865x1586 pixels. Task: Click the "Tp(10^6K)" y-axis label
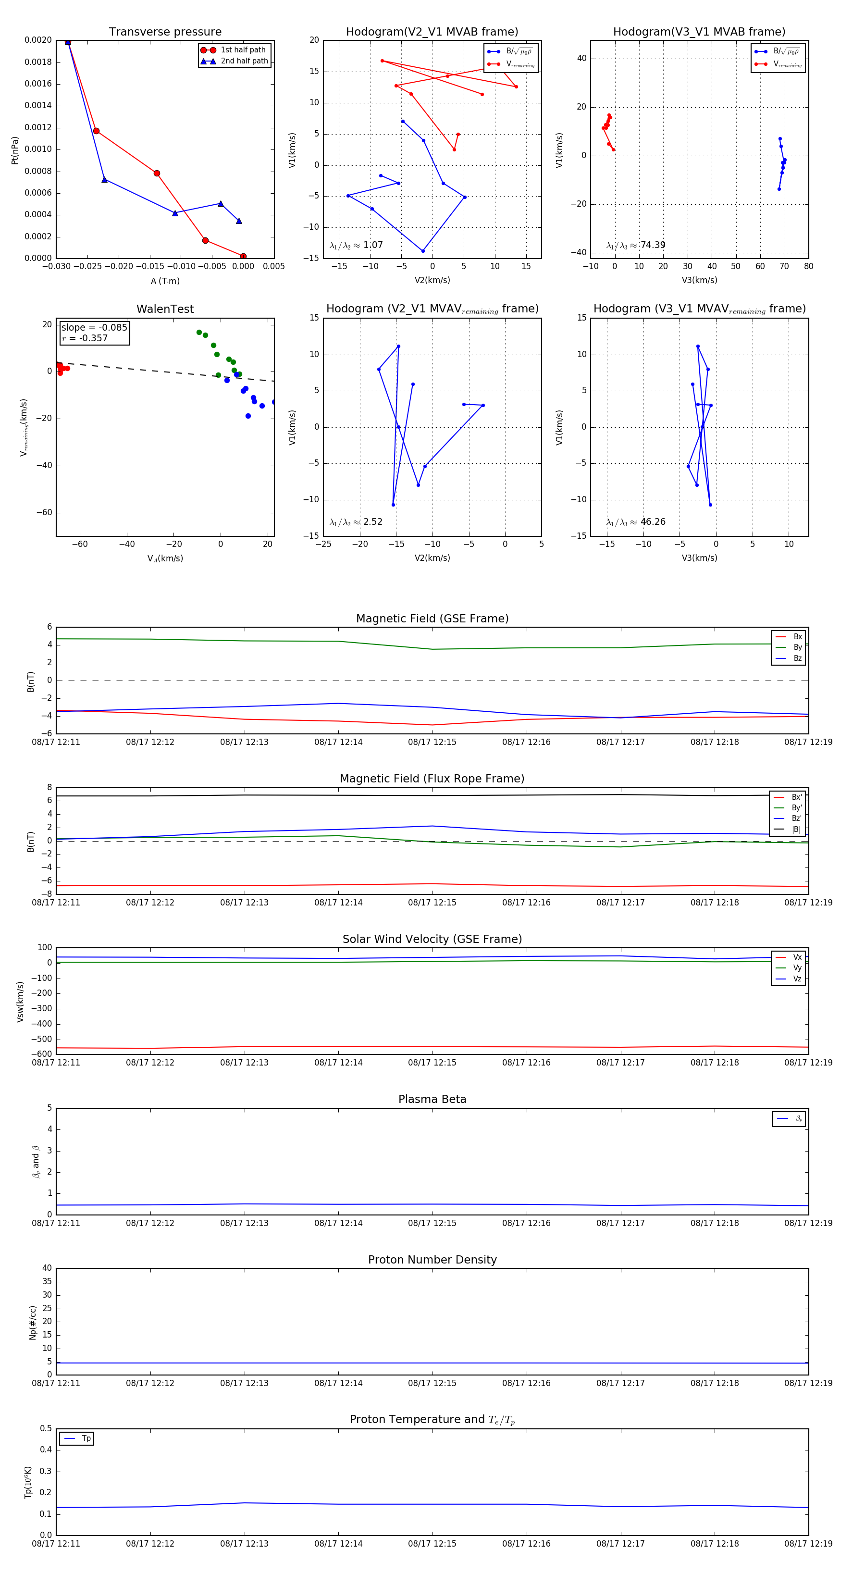tap(28, 1482)
